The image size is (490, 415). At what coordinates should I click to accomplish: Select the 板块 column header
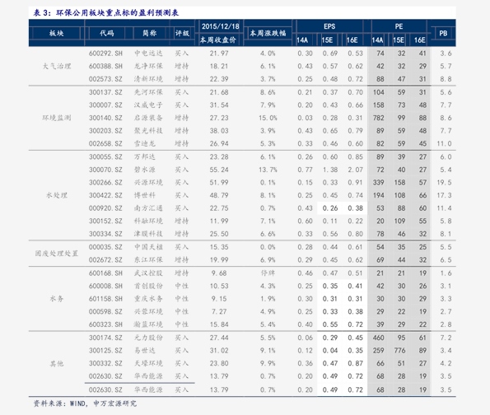[x=57, y=33]
